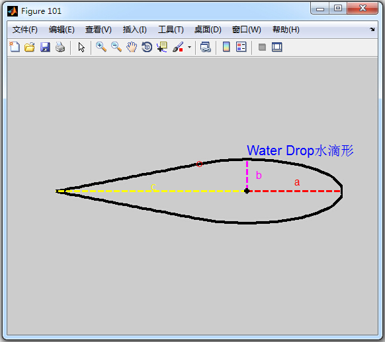Save figure with the floppy disk icon
The image size is (385, 342).
(x=45, y=47)
